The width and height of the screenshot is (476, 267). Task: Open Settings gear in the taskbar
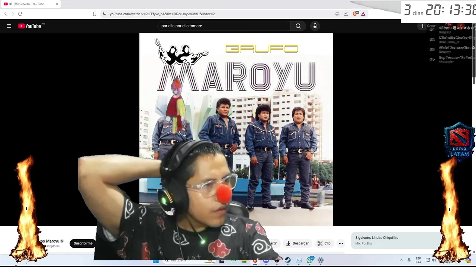coord(321,260)
